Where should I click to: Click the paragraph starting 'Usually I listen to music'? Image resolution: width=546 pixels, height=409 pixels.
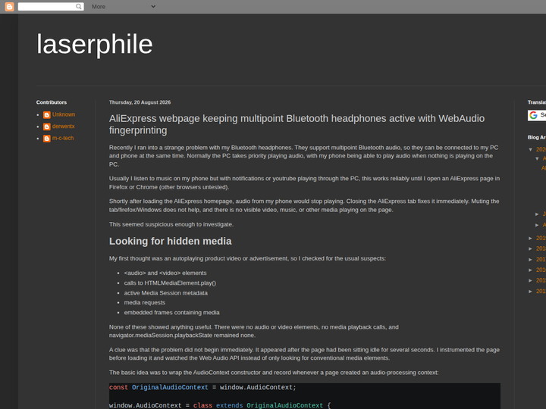(x=304, y=183)
